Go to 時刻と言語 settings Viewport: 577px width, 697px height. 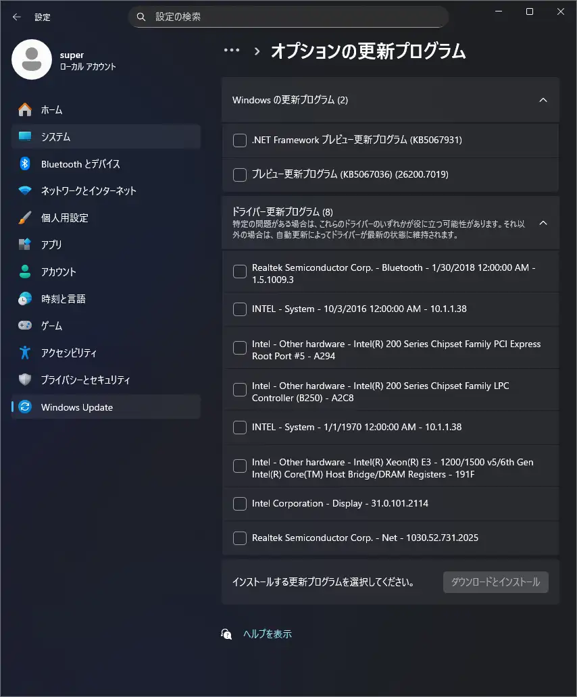(x=63, y=299)
